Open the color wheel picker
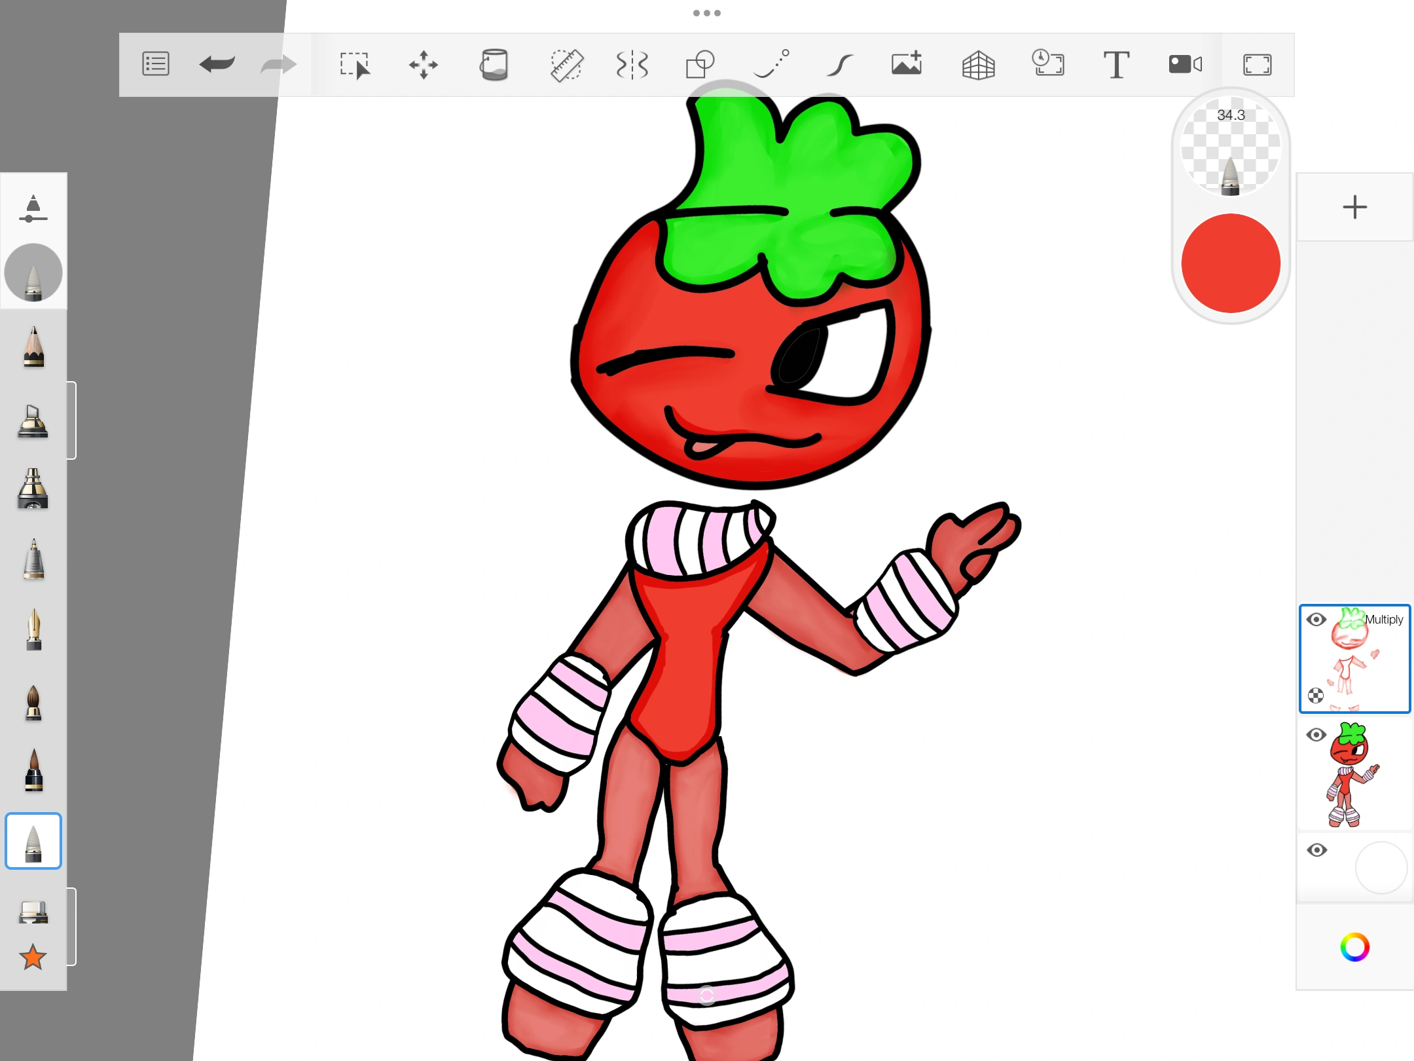Viewport: 1414px width, 1061px height. point(1354,948)
